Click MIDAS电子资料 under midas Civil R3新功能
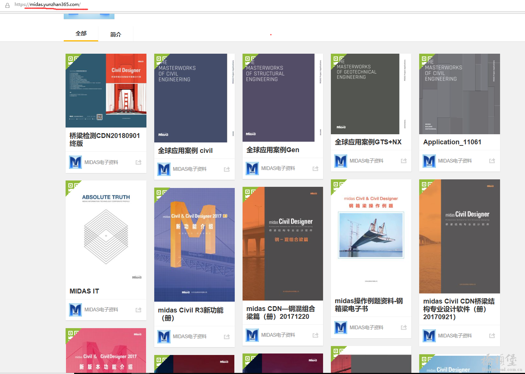 click(x=190, y=337)
